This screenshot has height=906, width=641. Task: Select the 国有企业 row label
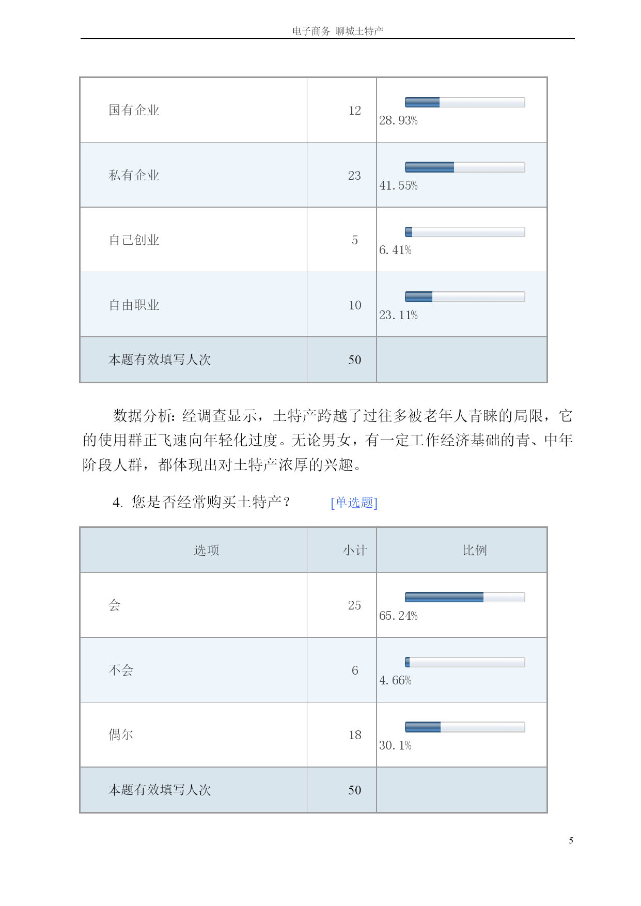pyautogui.click(x=134, y=110)
